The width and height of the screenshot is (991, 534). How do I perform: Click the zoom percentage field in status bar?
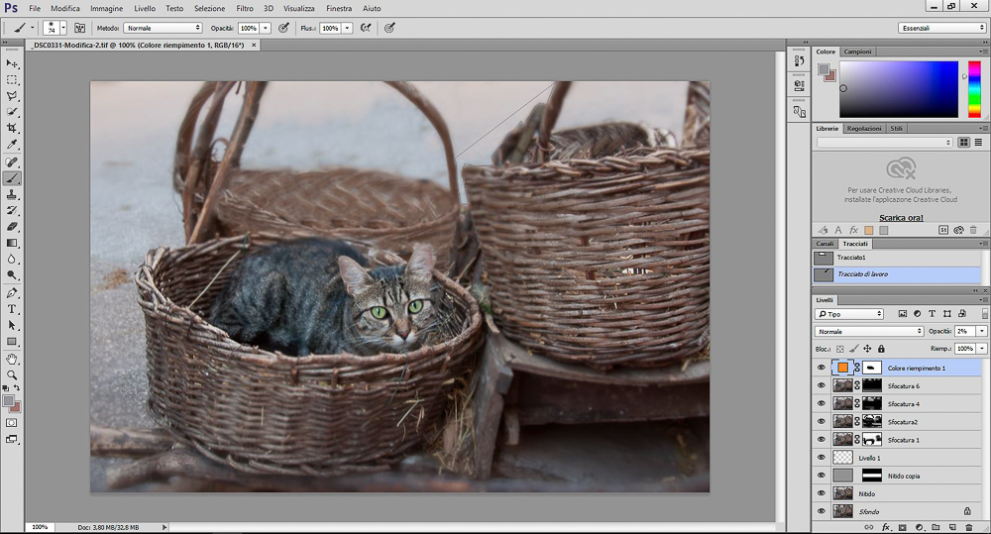[40, 527]
